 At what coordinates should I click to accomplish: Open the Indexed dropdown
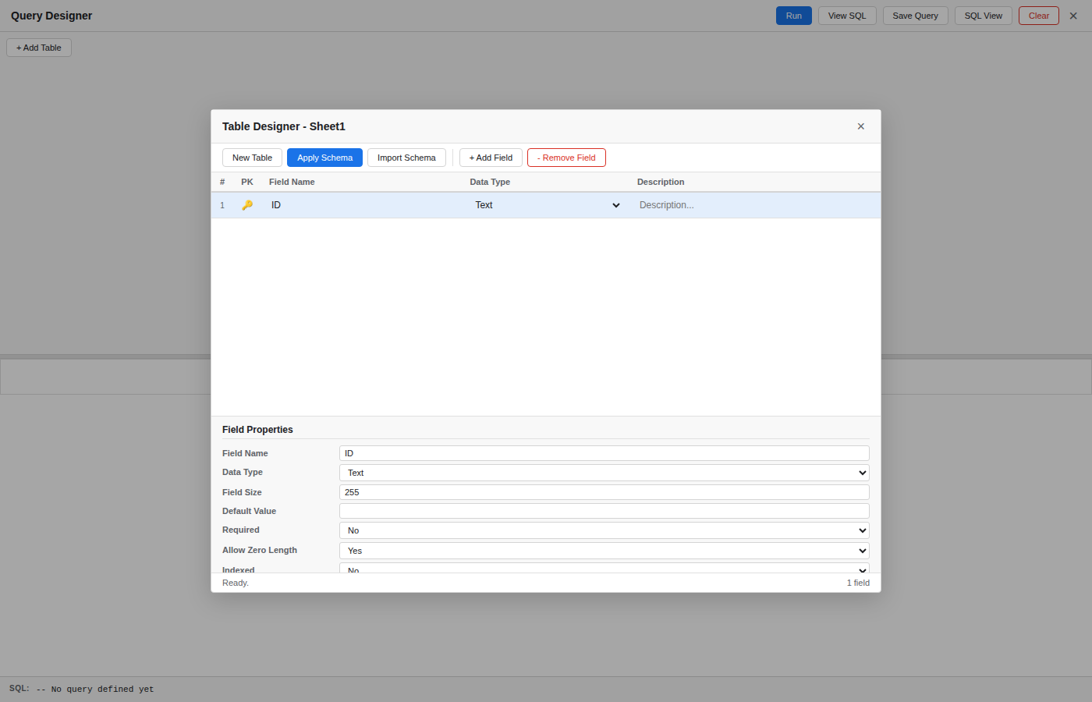pyautogui.click(x=604, y=568)
